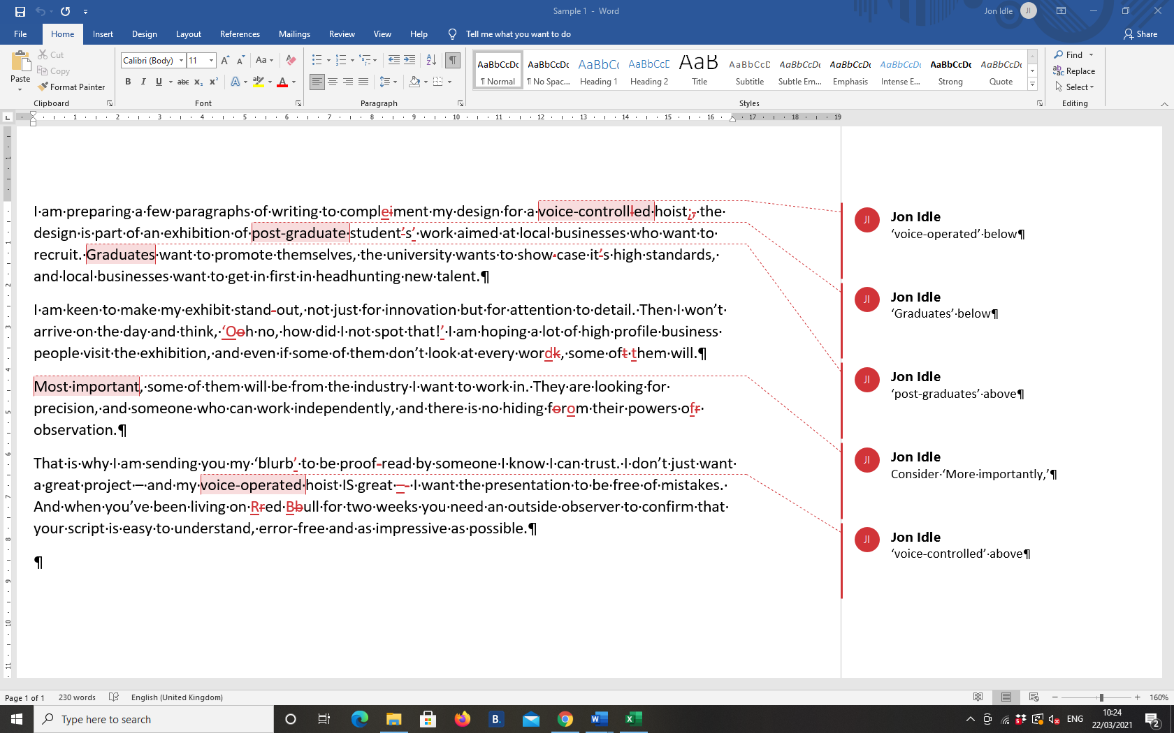Switch to the Layout tab

click(188, 34)
